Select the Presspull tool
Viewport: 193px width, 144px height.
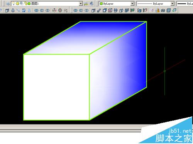(13, 10)
